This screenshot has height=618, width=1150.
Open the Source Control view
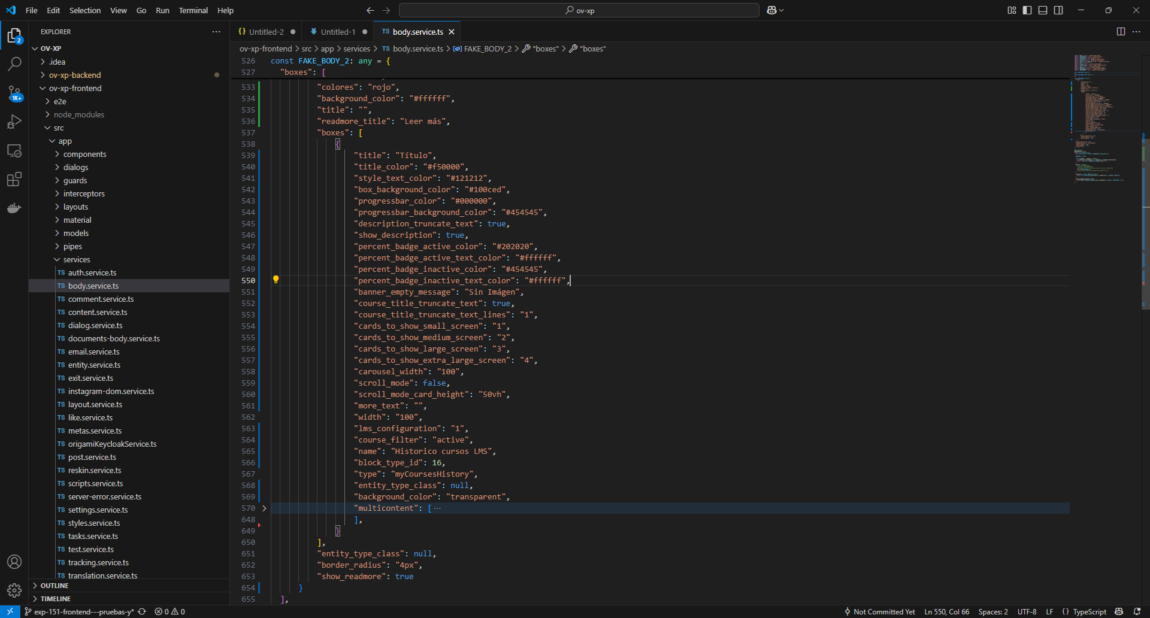[x=14, y=93]
